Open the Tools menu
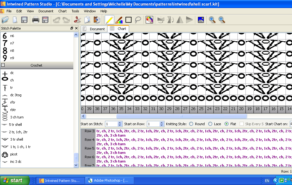The height and width of the screenshot is (185, 292). click(75, 11)
